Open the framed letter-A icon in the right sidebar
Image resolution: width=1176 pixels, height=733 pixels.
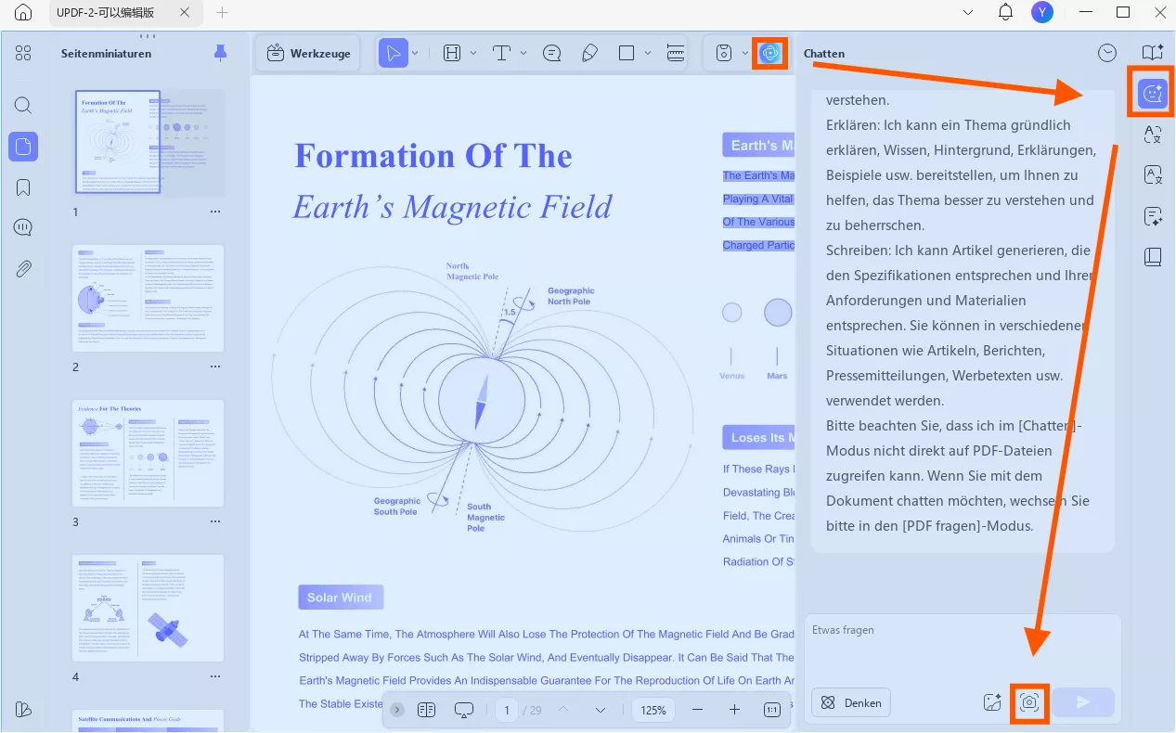[x=1153, y=175]
